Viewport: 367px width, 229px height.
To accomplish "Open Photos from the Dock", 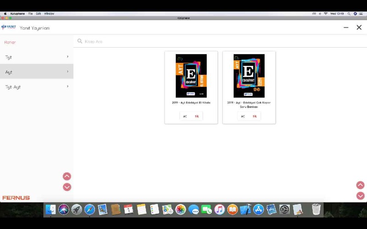I will pyautogui.click(x=180, y=209).
